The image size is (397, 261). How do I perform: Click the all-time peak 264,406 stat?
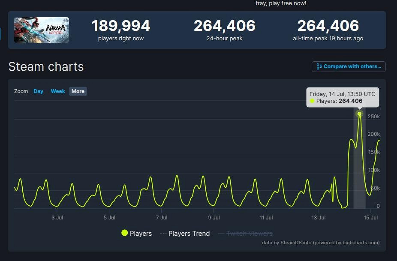[328, 26]
